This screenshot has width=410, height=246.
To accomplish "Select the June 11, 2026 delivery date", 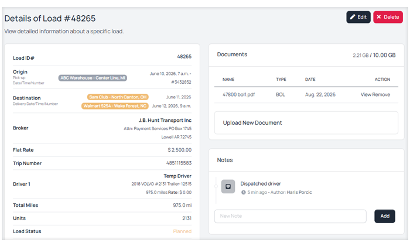I will [179, 97].
